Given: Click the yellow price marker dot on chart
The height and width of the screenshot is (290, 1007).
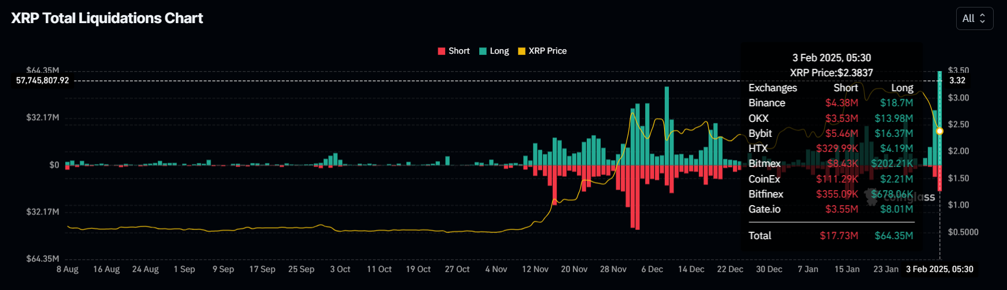Looking at the screenshot, I should (940, 131).
